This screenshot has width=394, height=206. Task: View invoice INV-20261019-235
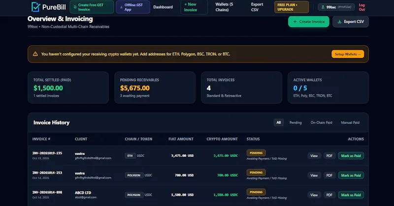pos(314,156)
